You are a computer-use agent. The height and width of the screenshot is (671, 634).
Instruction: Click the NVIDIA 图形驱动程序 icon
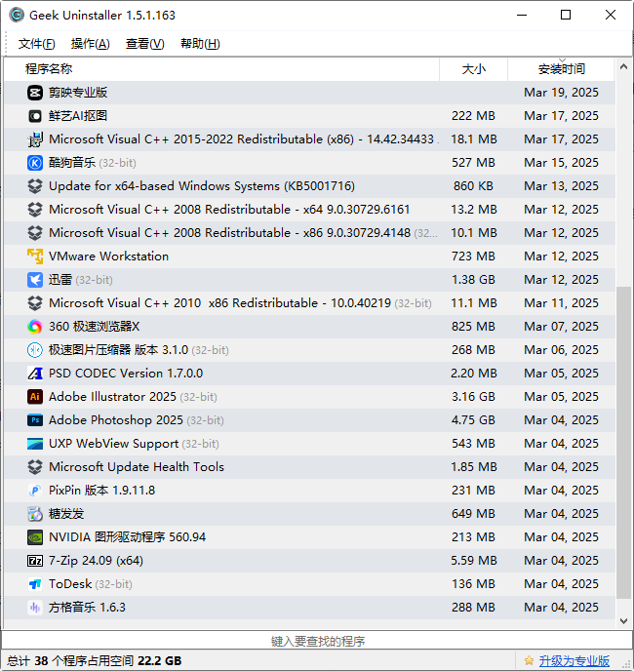point(35,537)
